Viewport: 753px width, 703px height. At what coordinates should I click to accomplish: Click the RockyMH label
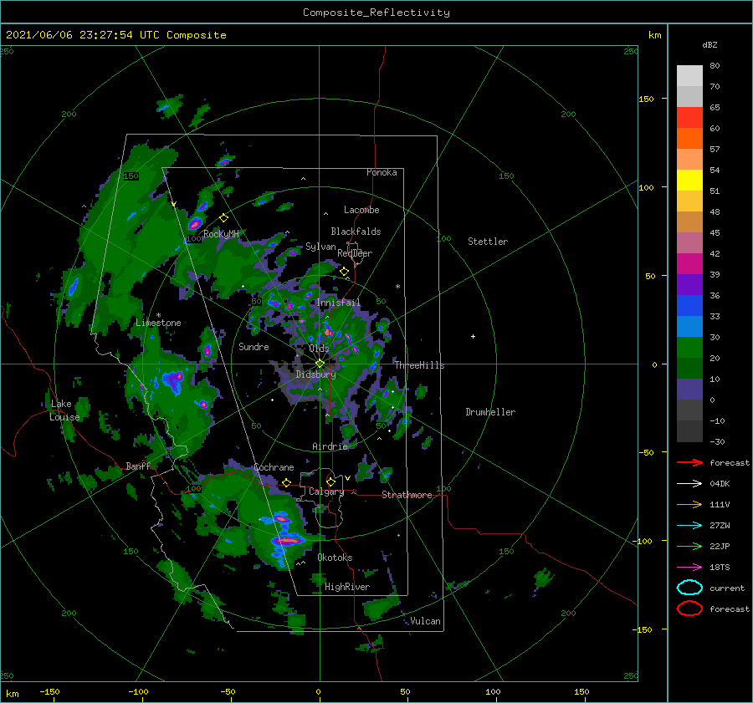[221, 234]
